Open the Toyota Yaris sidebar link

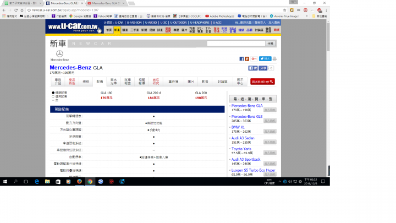(241, 149)
